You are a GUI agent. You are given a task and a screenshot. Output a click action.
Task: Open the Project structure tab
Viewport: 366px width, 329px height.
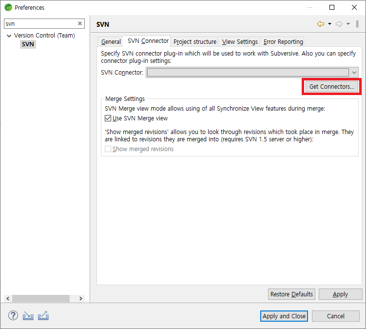[x=195, y=42]
